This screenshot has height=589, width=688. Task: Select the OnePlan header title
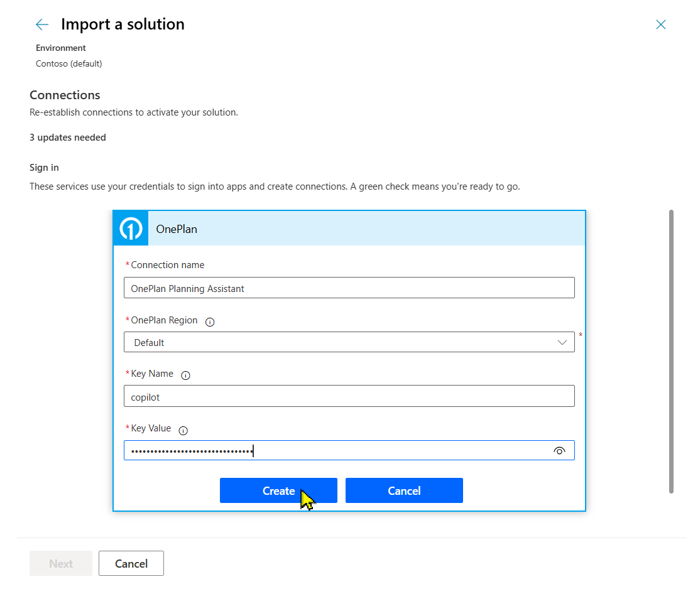[177, 229]
